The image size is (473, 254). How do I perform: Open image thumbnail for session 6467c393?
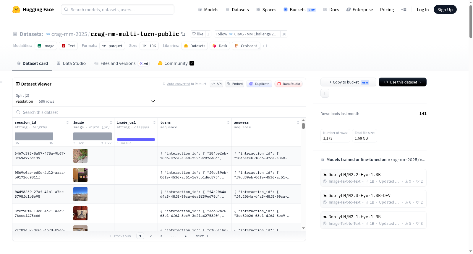(x=80, y=156)
